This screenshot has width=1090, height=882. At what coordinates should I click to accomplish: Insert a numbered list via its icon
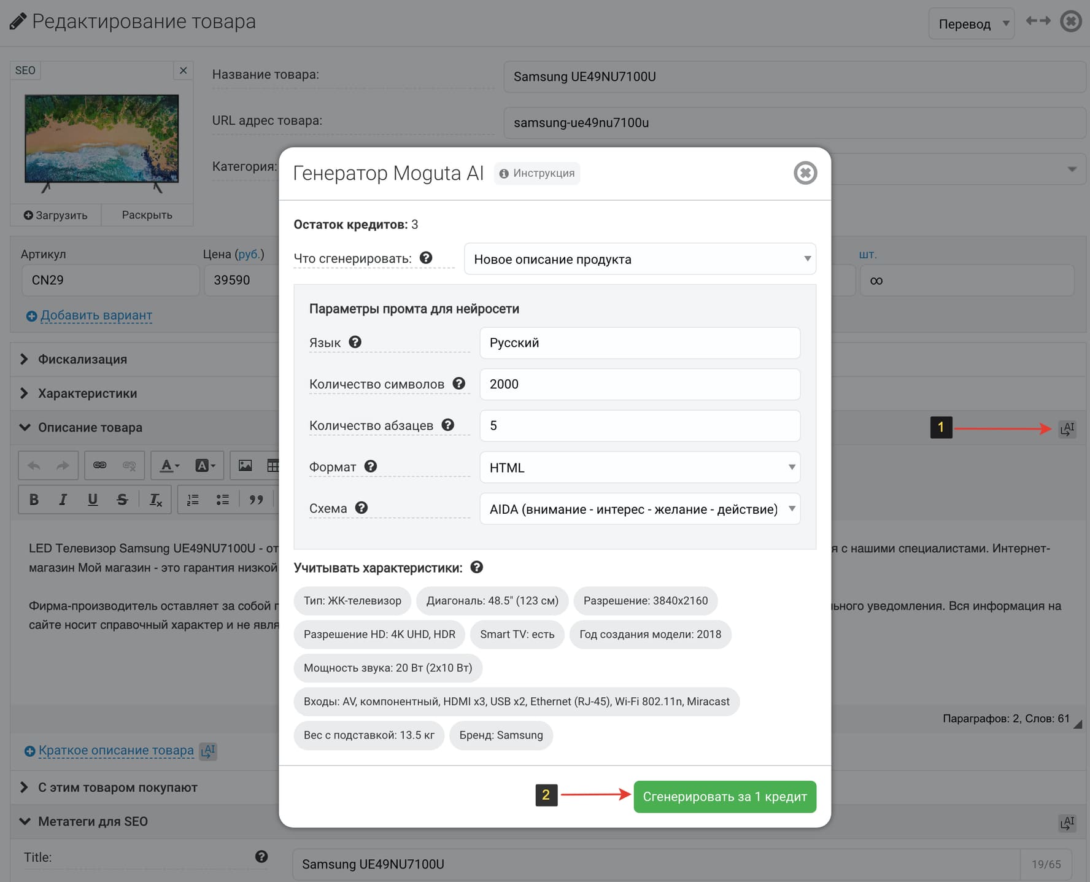(x=192, y=499)
